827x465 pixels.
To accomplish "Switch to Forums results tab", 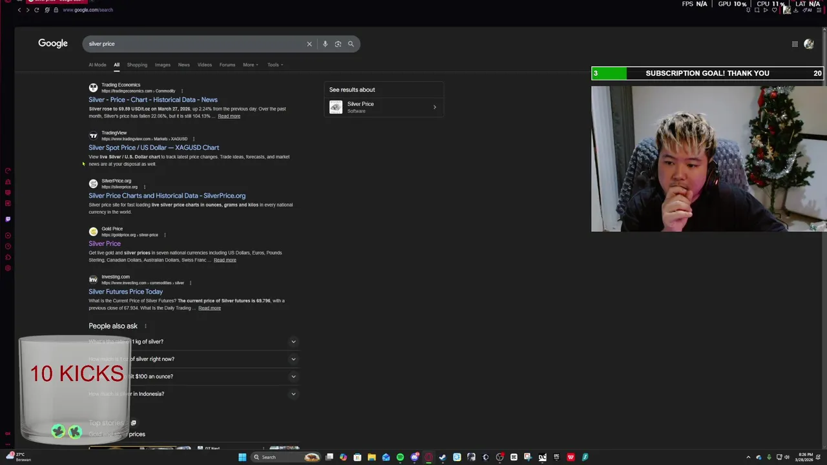I will (x=227, y=65).
